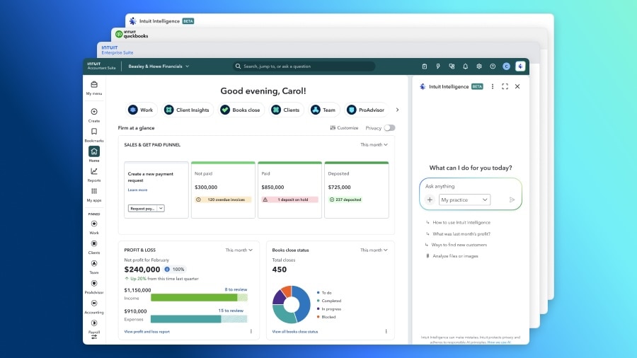Expand the Request payment split-button arrow
The width and height of the screenshot is (637, 358).
(x=161, y=208)
